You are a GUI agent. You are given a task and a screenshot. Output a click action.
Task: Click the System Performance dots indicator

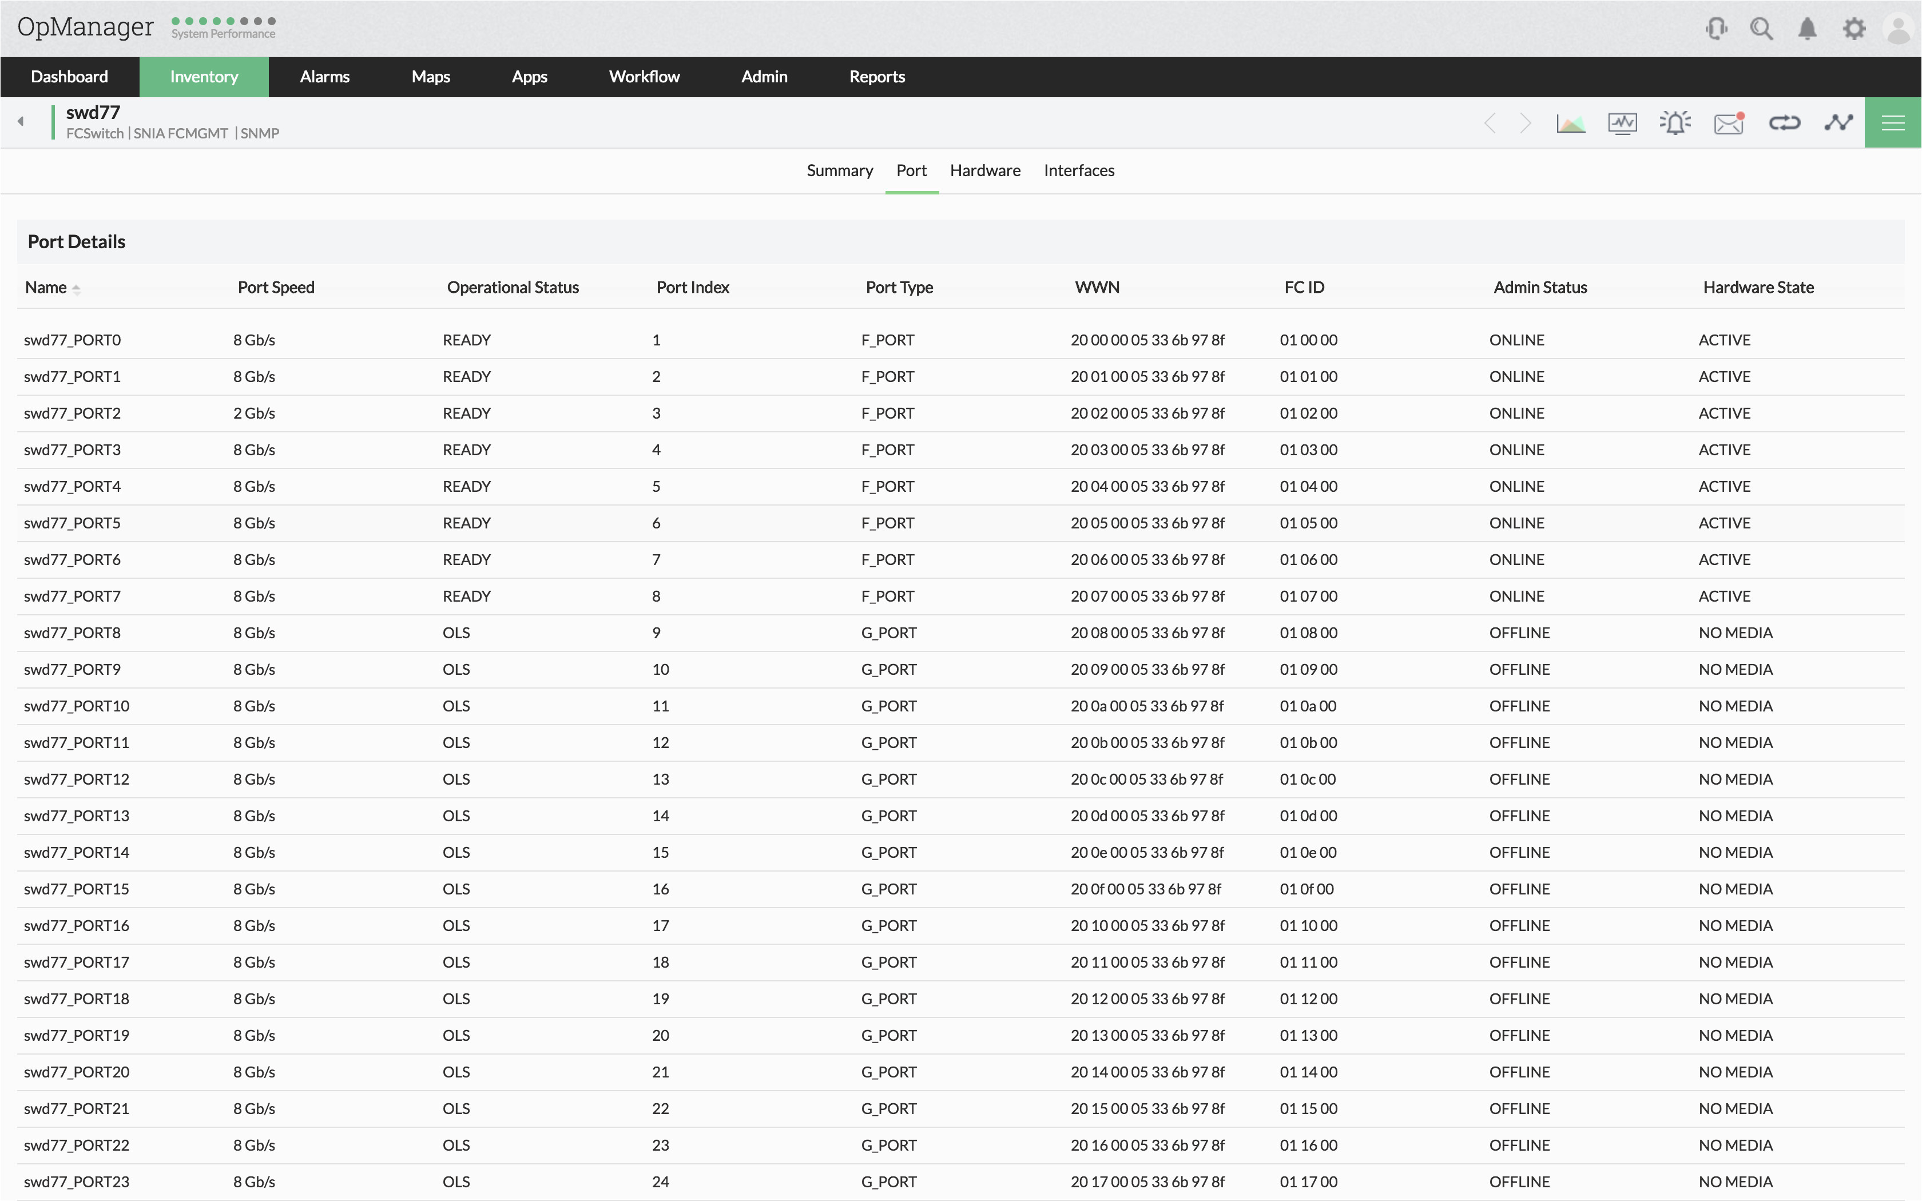[x=224, y=22]
